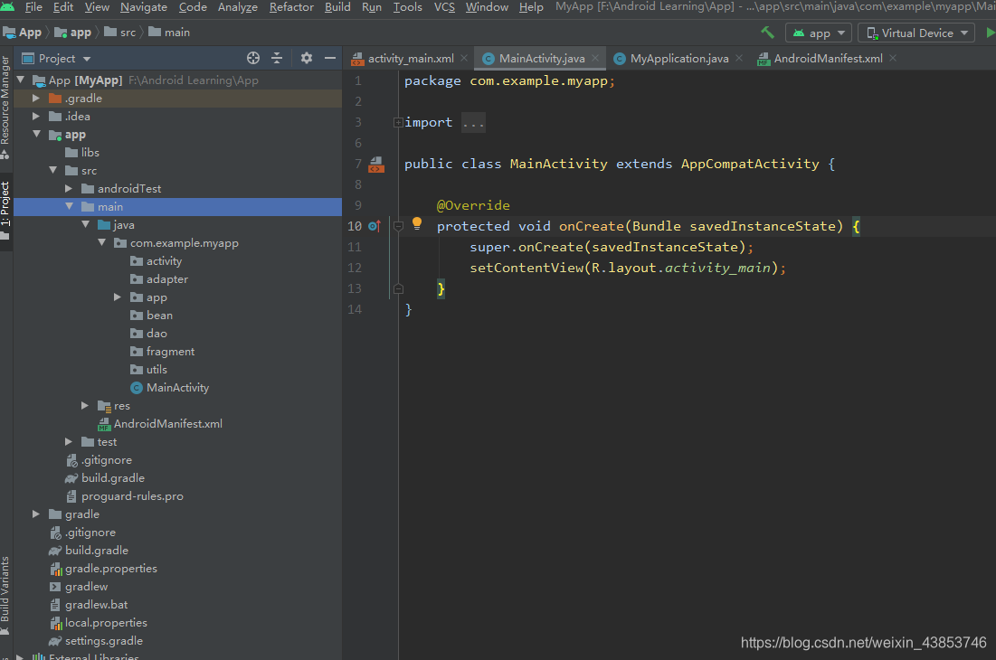Image resolution: width=996 pixels, height=660 pixels.
Task: Click the Make Project hammer icon
Action: (x=767, y=33)
